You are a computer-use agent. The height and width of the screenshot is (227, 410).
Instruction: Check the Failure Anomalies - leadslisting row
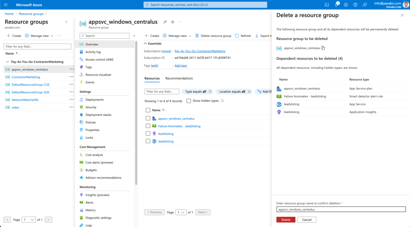click(148, 126)
